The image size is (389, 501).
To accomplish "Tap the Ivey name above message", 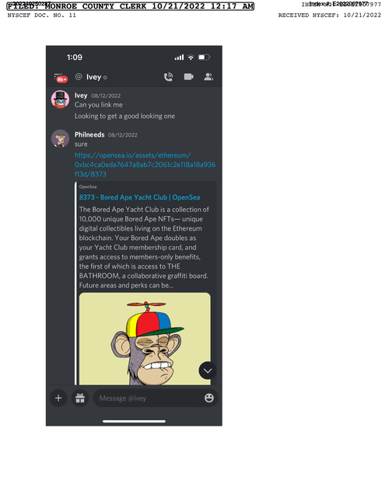I will (x=81, y=96).
